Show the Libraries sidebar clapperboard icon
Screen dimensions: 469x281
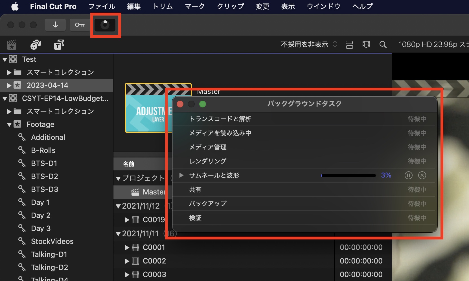12,45
